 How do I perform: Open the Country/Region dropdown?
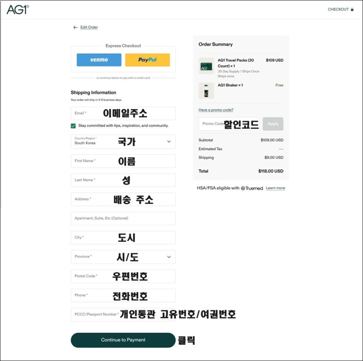pos(123,142)
